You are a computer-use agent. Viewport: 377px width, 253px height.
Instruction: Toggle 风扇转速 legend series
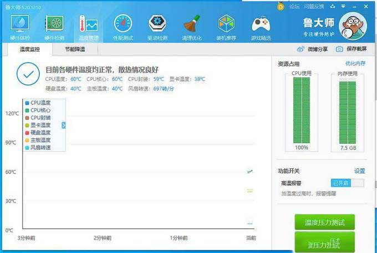tap(38, 148)
